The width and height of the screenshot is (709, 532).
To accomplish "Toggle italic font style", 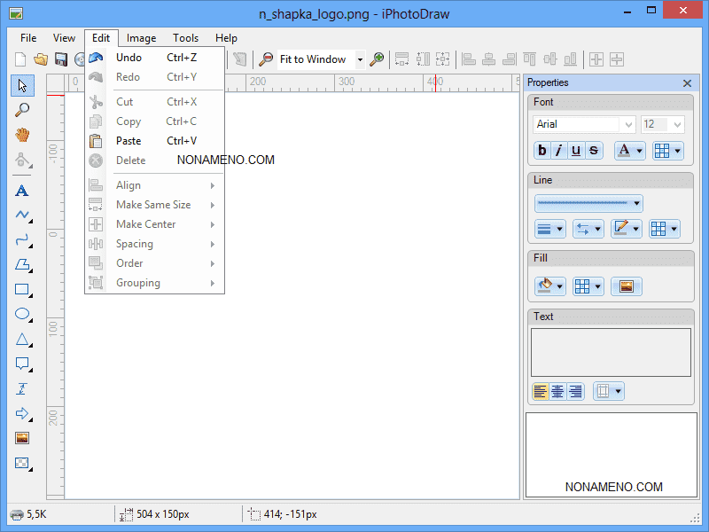I will (558, 151).
